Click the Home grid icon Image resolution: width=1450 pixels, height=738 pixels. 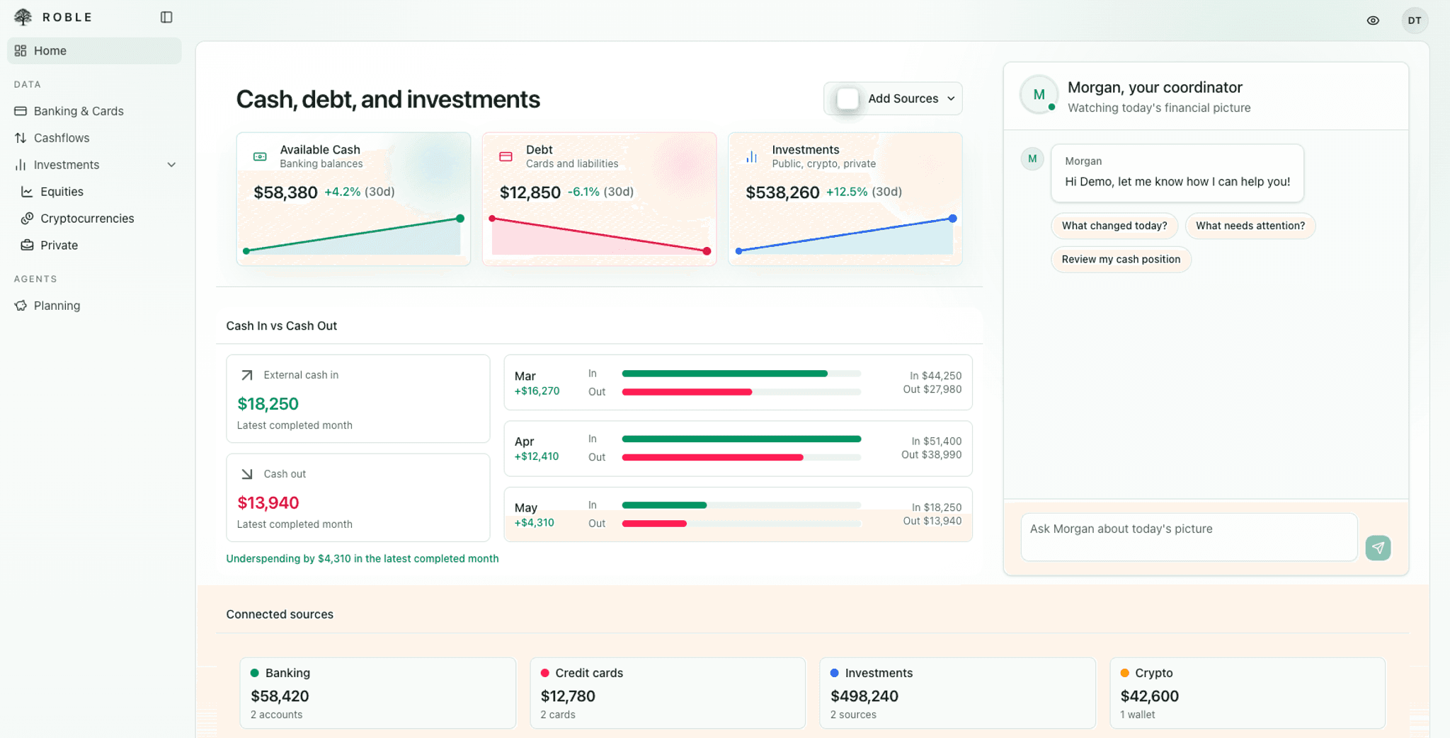tap(21, 51)
